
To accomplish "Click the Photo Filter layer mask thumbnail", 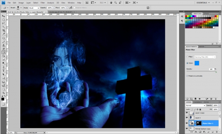I will 199,123.
